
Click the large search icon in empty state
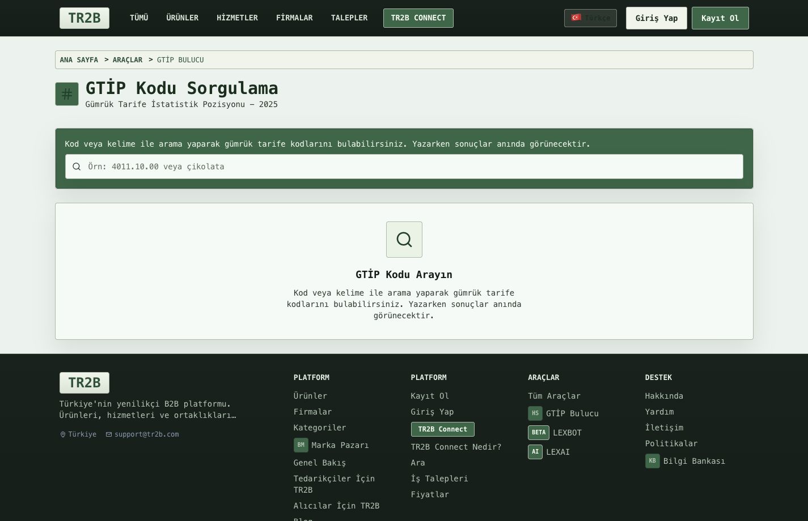[404, 240]
